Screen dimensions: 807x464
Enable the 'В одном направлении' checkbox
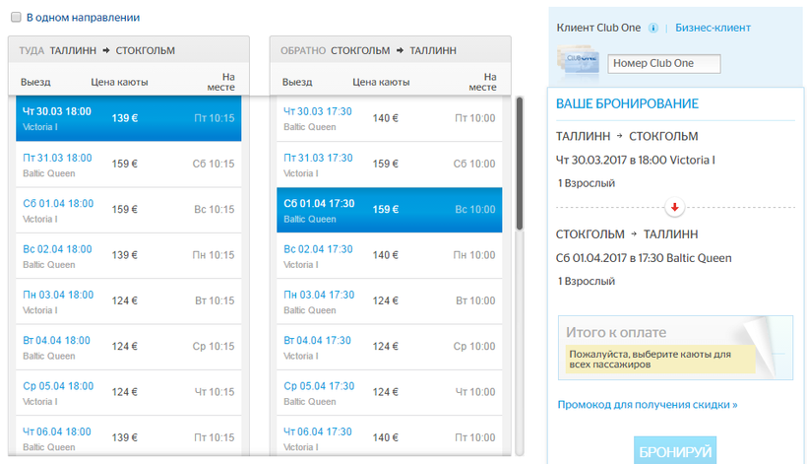16,18
